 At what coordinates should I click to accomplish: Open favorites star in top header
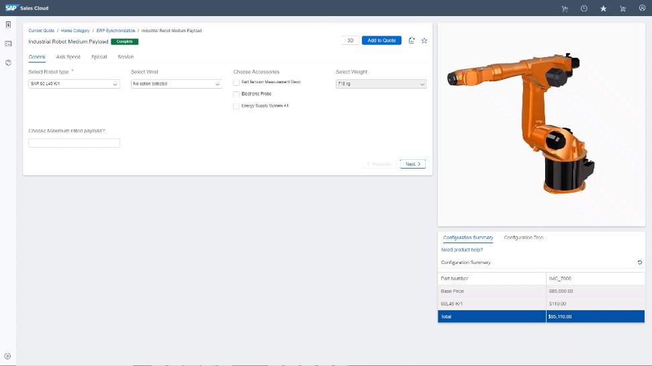tap(604, 8)
